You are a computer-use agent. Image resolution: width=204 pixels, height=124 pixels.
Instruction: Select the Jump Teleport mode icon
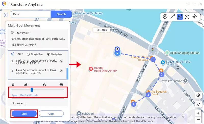pyautogui.click(x=187, y=17)
